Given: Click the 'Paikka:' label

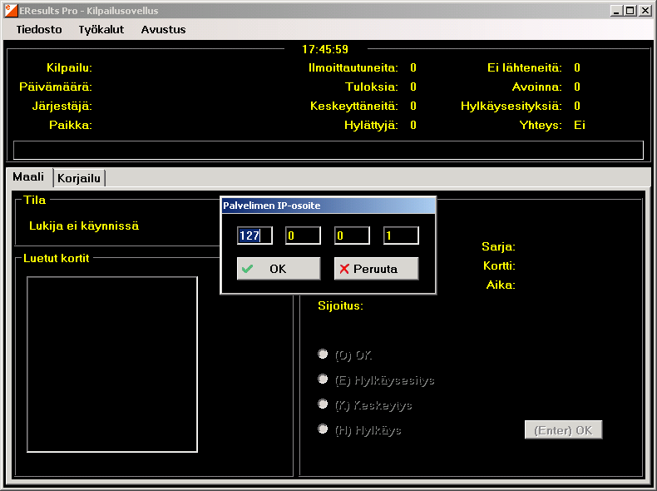Looking at the screenshot, I should pyautogui.click(x=71, y=125).
